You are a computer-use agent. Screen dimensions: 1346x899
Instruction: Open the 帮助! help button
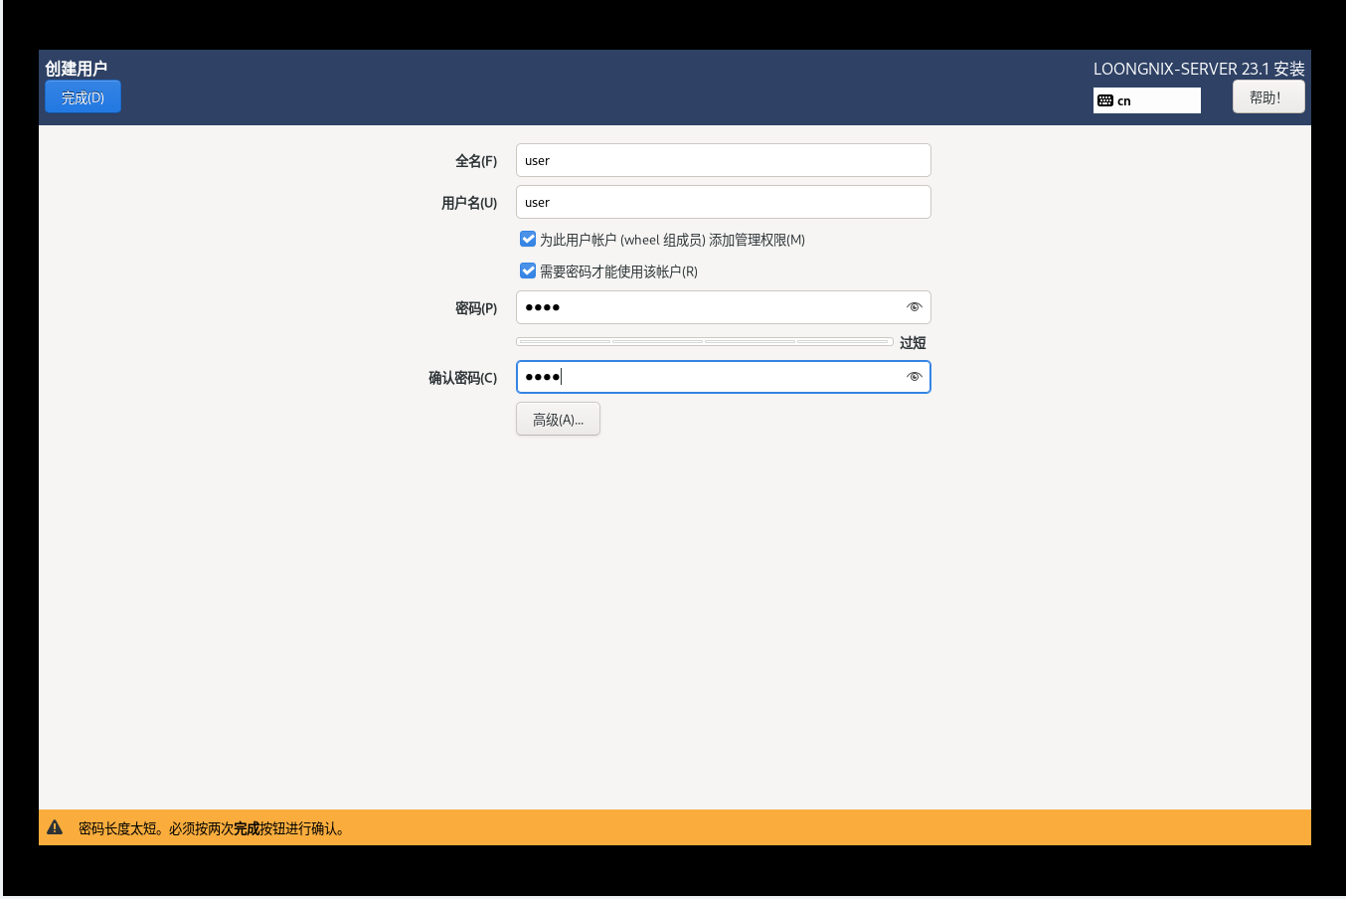pyautogui.click(x=1268, y=96)
